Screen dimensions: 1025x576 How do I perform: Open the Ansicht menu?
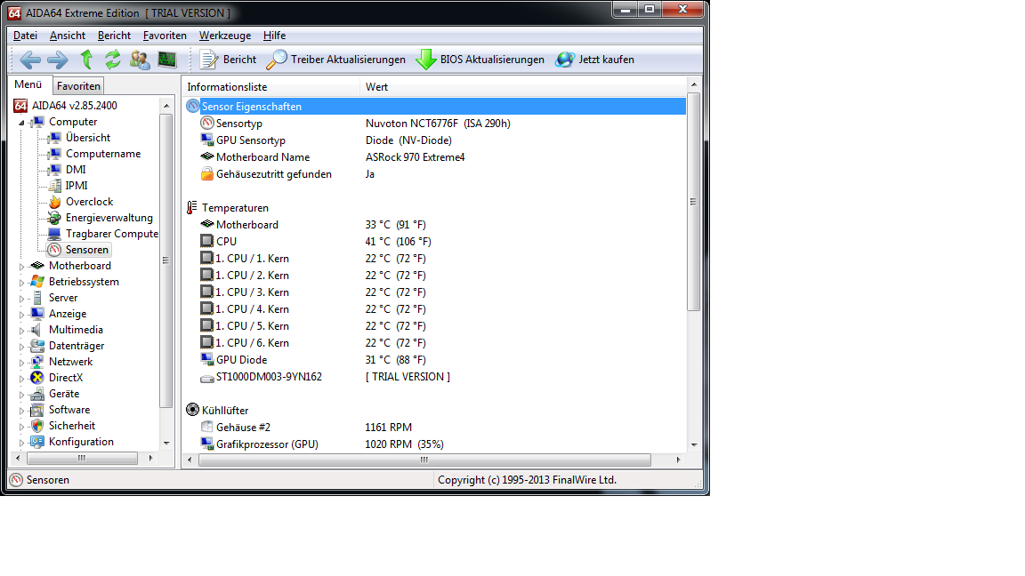(68, 36)
